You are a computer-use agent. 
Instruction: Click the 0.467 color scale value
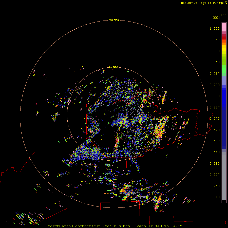coord(215,141)
